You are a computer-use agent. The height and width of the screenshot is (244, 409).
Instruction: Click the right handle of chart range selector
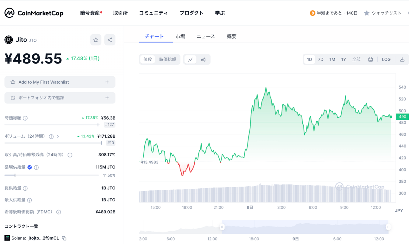pyautogui.click(x=388, y=227)
